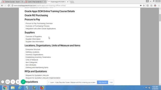Launch Internet Explorer from taskbar
This screenshot has height=90, width=161.
pyautogui.click(x=20, y=88)
